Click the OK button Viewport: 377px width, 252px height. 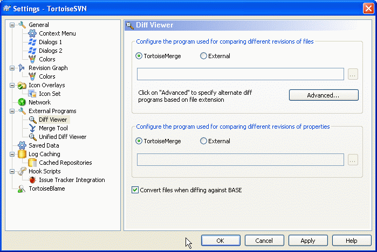(221, 241)
